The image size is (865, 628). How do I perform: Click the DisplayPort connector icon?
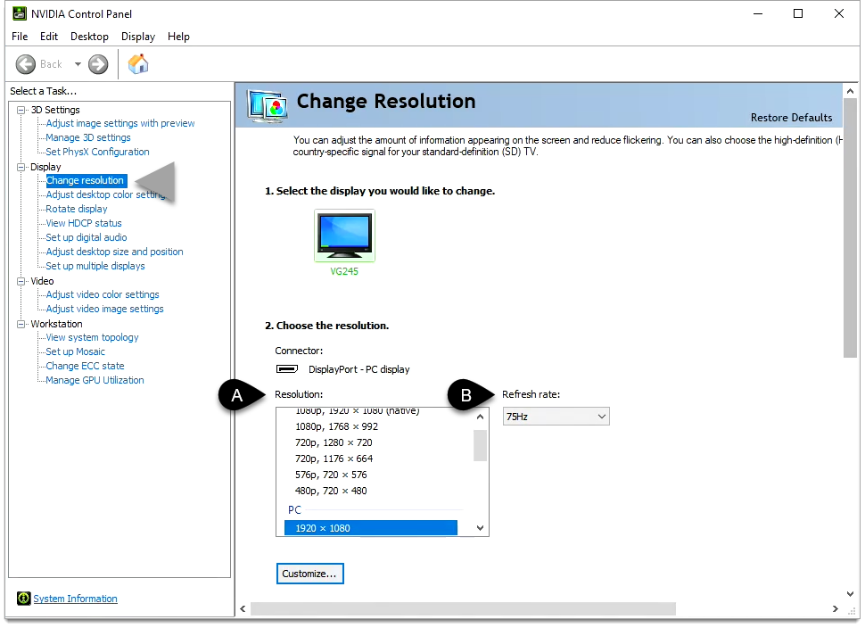[286, 368]
